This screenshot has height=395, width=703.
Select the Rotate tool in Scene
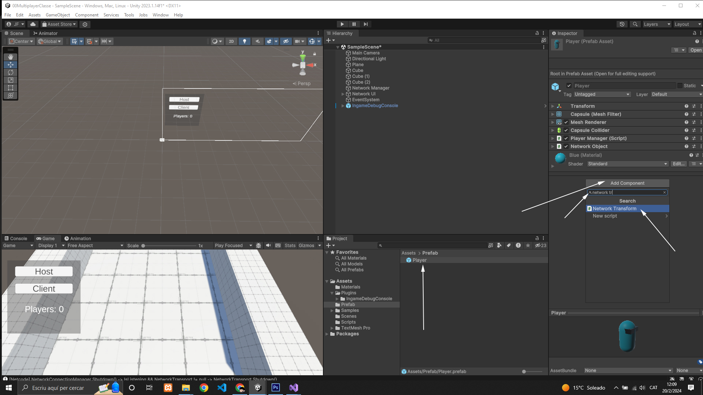11,72
